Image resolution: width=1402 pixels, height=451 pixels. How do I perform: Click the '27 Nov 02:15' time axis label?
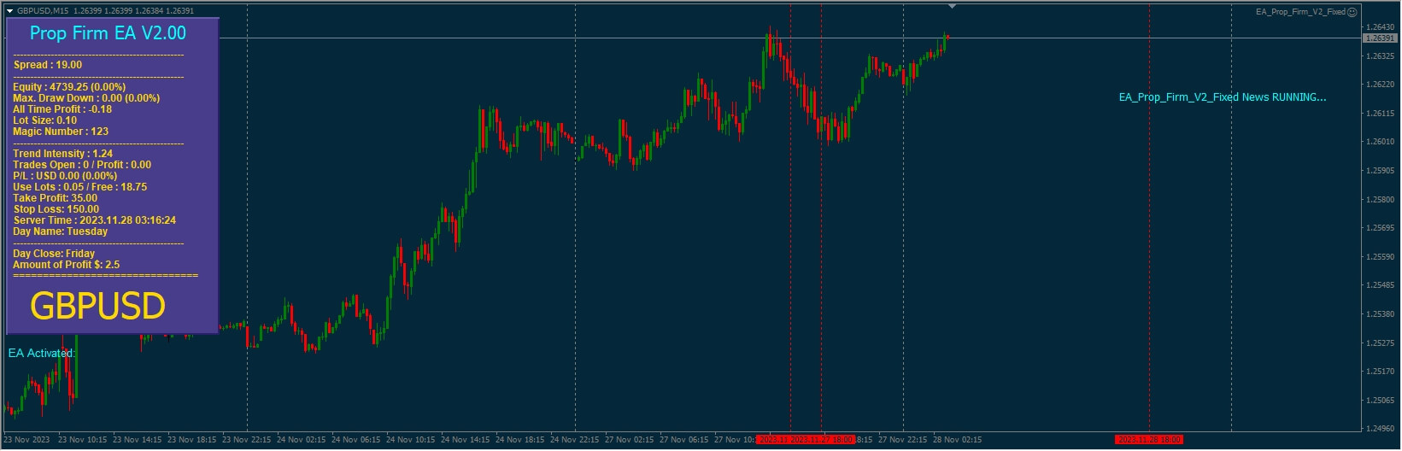point(630,440)
